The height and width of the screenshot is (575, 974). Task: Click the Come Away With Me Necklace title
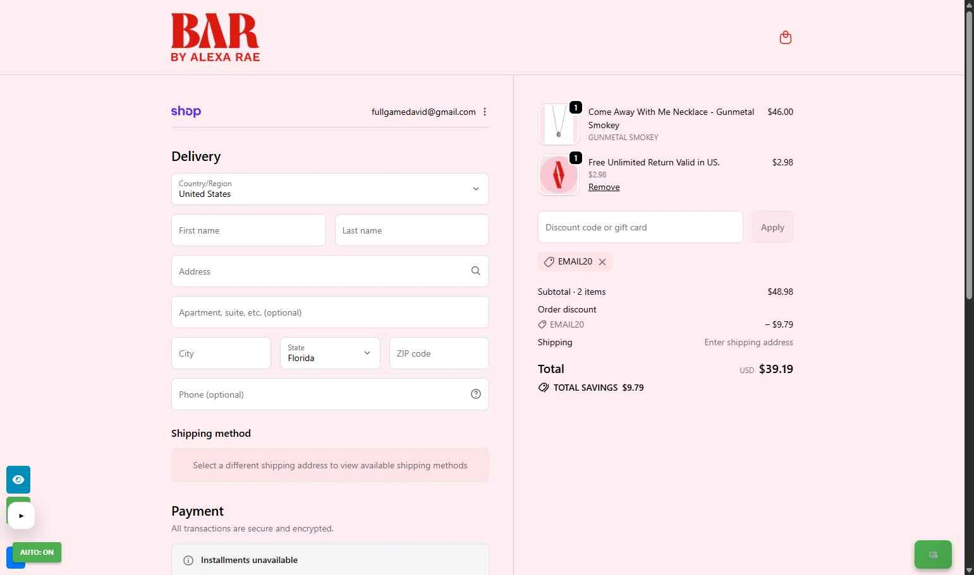(671, 118)
